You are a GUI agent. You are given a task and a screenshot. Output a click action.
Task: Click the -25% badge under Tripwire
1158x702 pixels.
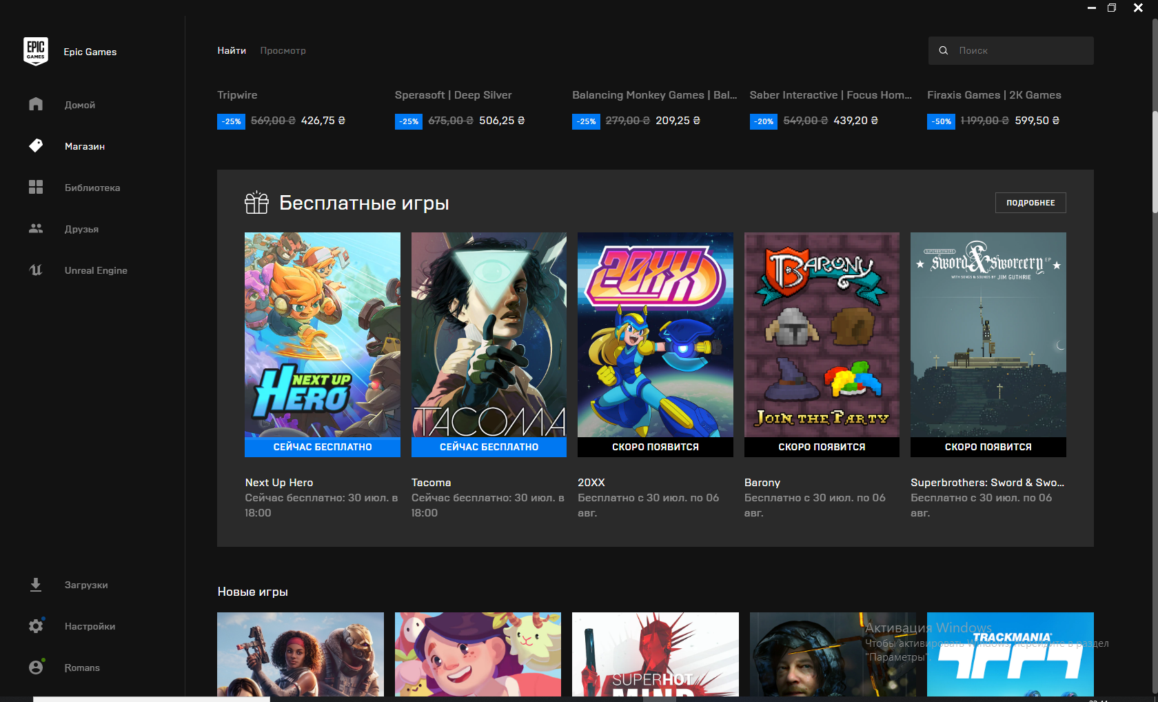(x=231, y=121)
